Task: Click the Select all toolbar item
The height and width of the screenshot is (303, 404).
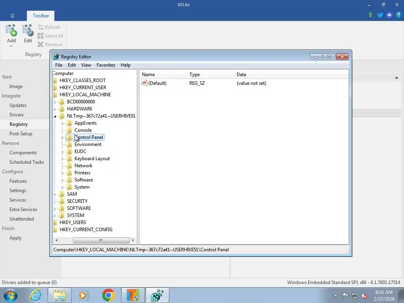Action: [x=50, y=36]
